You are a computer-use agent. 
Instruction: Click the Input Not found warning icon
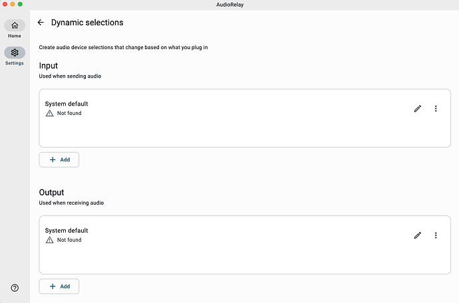click(49, 114)
